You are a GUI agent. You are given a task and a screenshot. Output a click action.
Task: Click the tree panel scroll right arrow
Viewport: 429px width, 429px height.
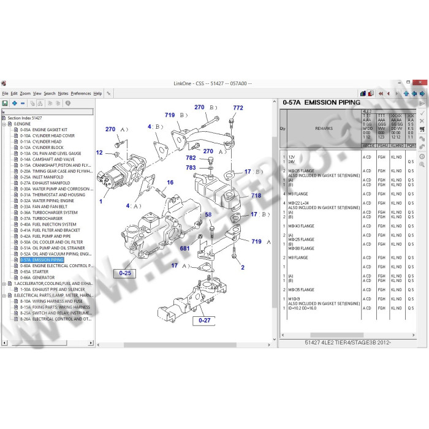91,343
